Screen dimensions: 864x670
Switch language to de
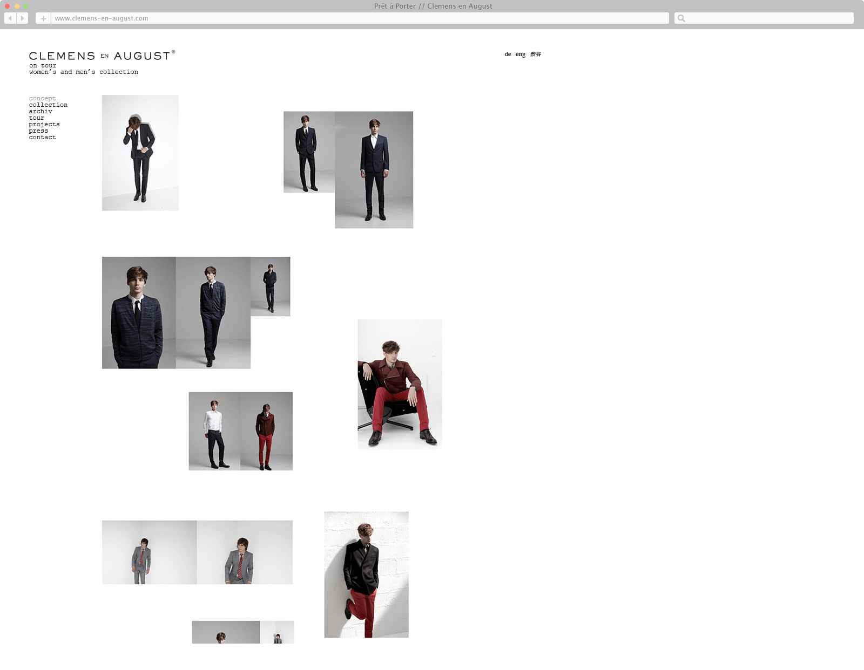pyautogui.click(x=508, y=54)
